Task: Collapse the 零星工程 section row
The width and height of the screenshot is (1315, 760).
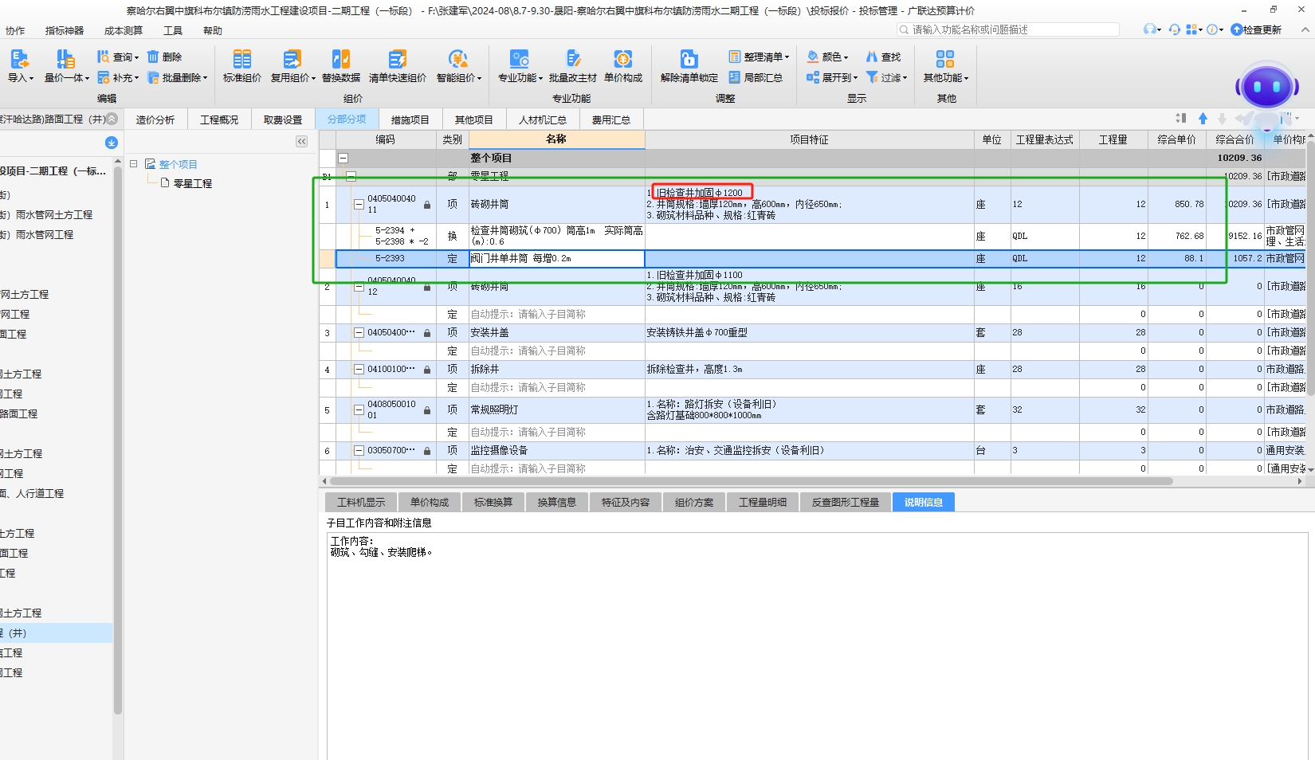Action: pyautogui.click(x=351, y=176)
